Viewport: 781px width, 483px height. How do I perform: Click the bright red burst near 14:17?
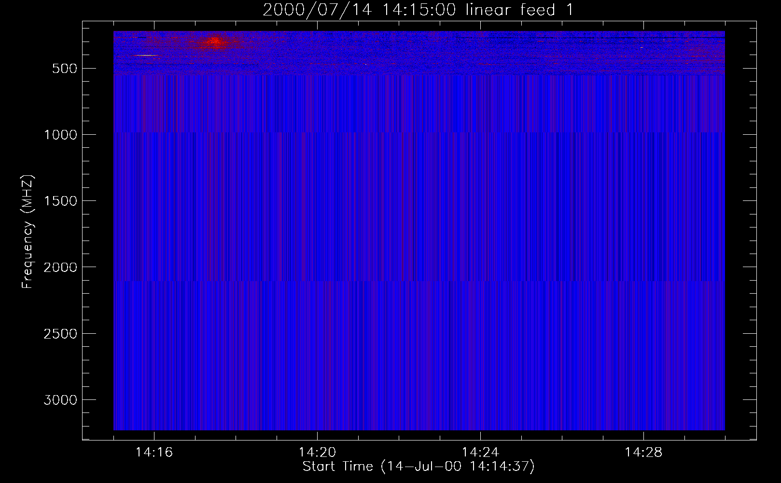tap(215, 42)
